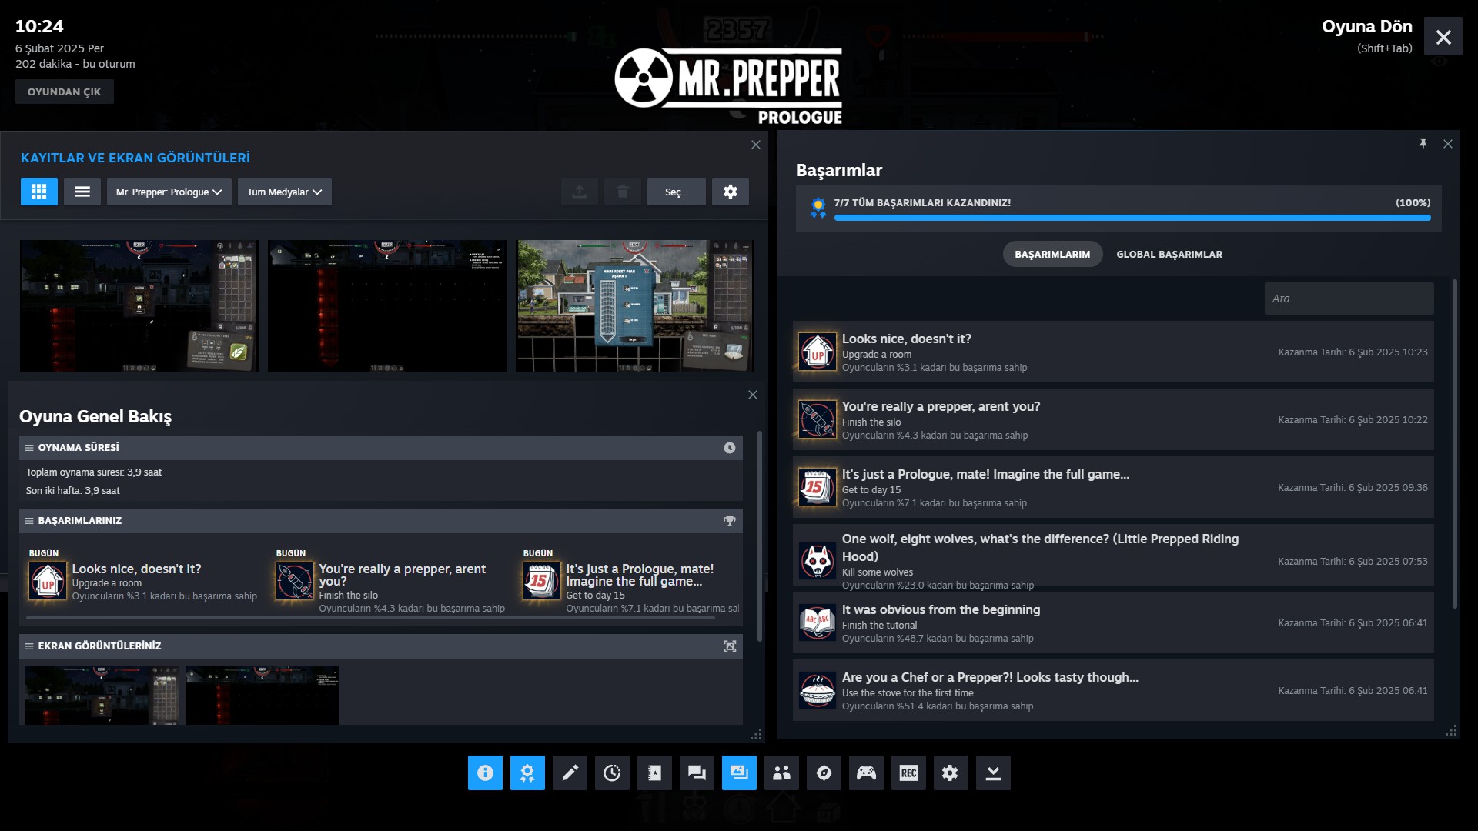Screen dimensions: 1478x831
Task: Open the notes pencil icon
Action: coord(570,773)
